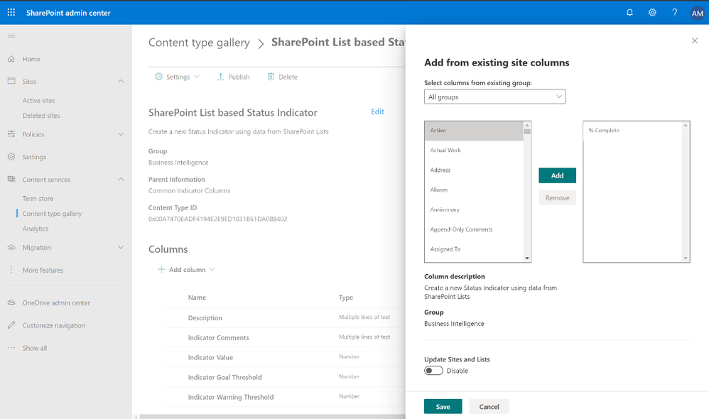Screen dimensions: 709x419
Task: Click the selected columns scrollbar down arrow
Action: click(686, 258)
